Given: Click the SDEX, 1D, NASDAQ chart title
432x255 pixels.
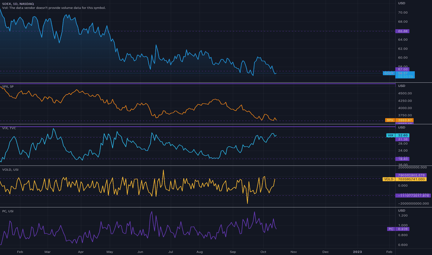Looking at the screenshot, I should [18, 4].
